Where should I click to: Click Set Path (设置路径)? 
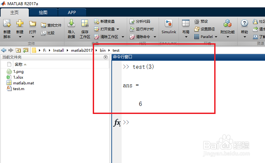click(204, 29)
